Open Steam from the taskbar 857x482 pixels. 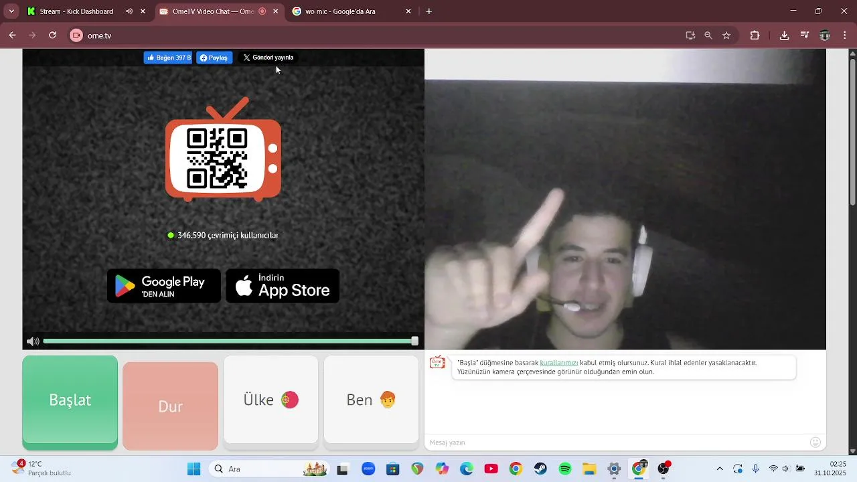coord(540,469)
